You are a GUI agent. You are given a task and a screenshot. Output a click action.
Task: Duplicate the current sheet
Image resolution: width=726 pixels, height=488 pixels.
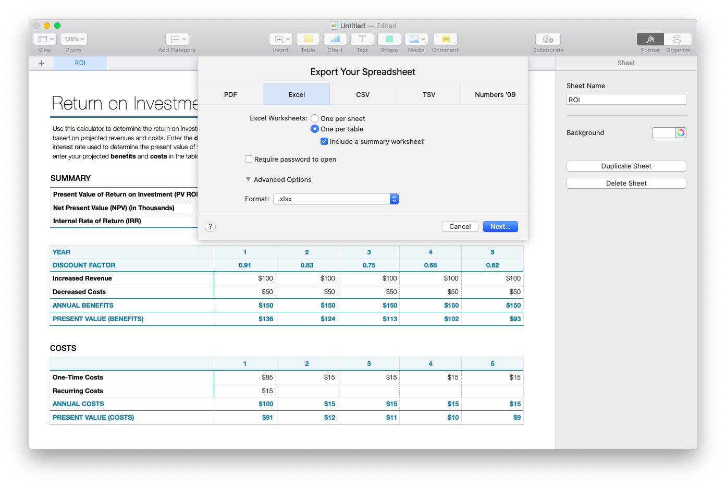tap(626, 166)
